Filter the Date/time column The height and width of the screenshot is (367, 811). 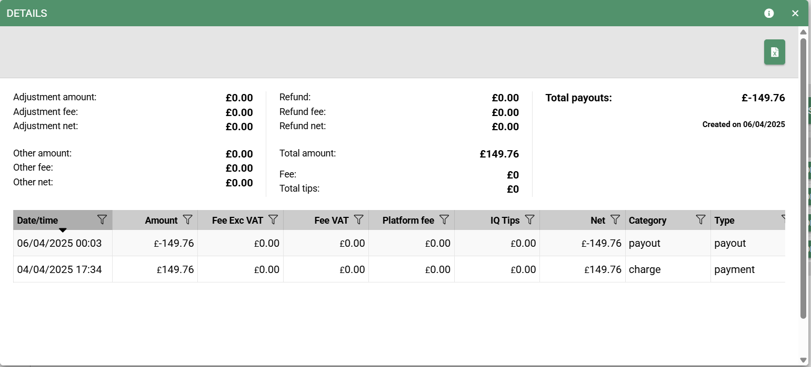coord(102,219)
